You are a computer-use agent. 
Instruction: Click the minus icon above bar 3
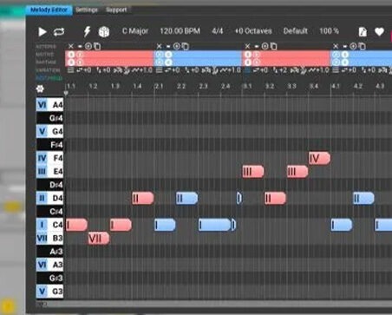[x=257, y=46]
